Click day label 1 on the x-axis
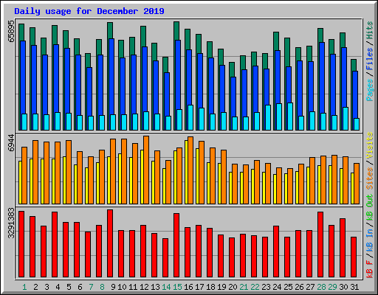This screenshot has height=295, width=378. tap(24, 287)
